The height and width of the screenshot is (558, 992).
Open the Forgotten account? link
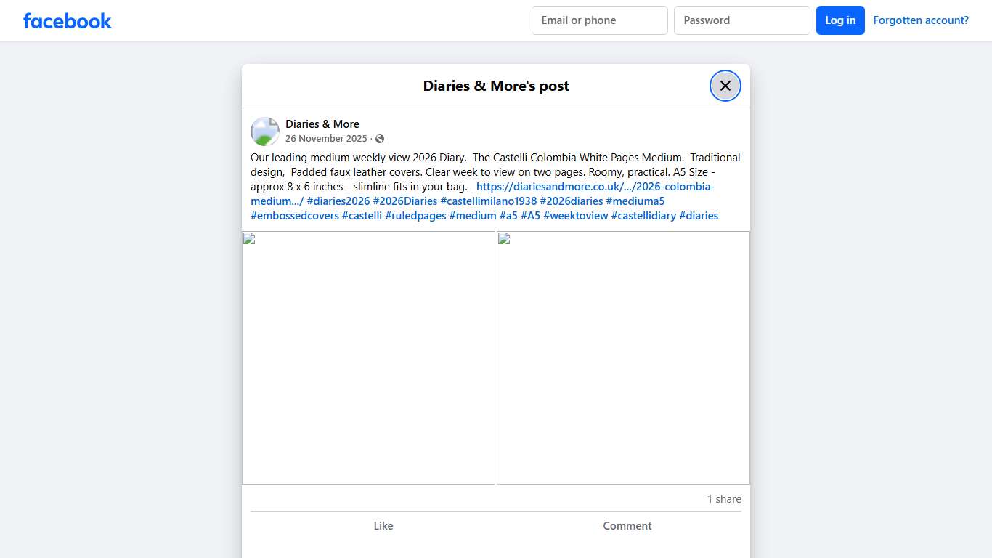tap(921, 20)
